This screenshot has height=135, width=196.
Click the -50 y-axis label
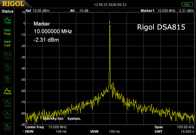tap(23, 80)
